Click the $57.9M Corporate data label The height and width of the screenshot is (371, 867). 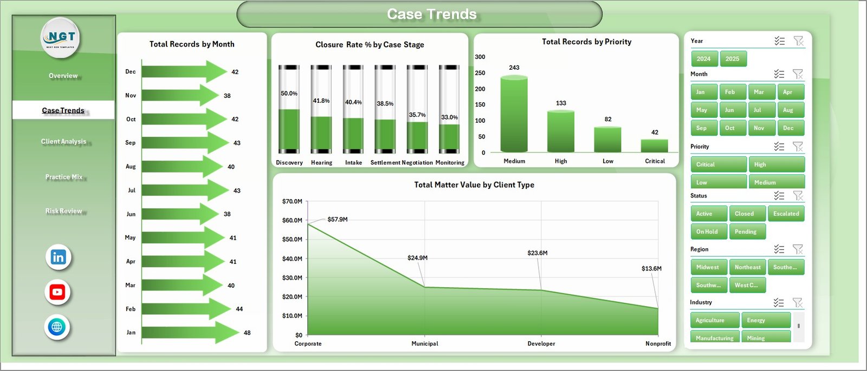[338, 220]
